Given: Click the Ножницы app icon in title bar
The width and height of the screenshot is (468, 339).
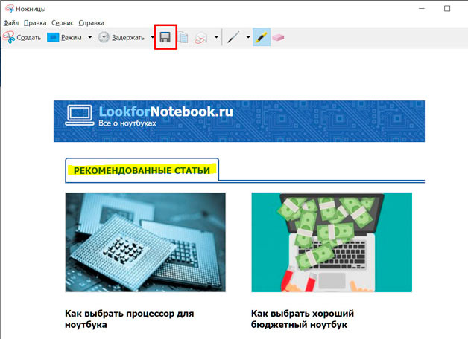Looking at the screenshot, I should [x=8, y=8].
